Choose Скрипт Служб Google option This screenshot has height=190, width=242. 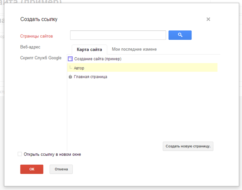click(x=41, y=58)
